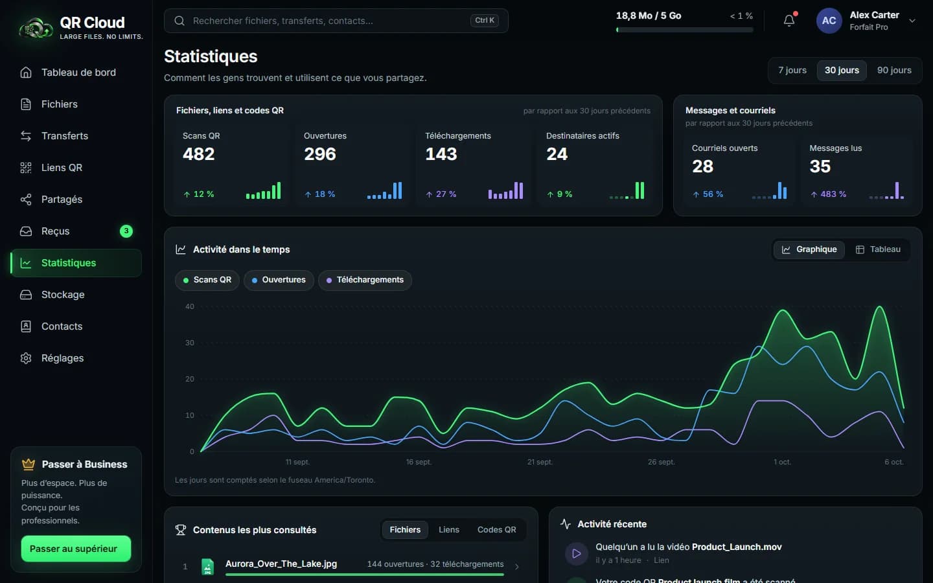
Task: Switch to Graphique view
Action: tap(809, 249)
